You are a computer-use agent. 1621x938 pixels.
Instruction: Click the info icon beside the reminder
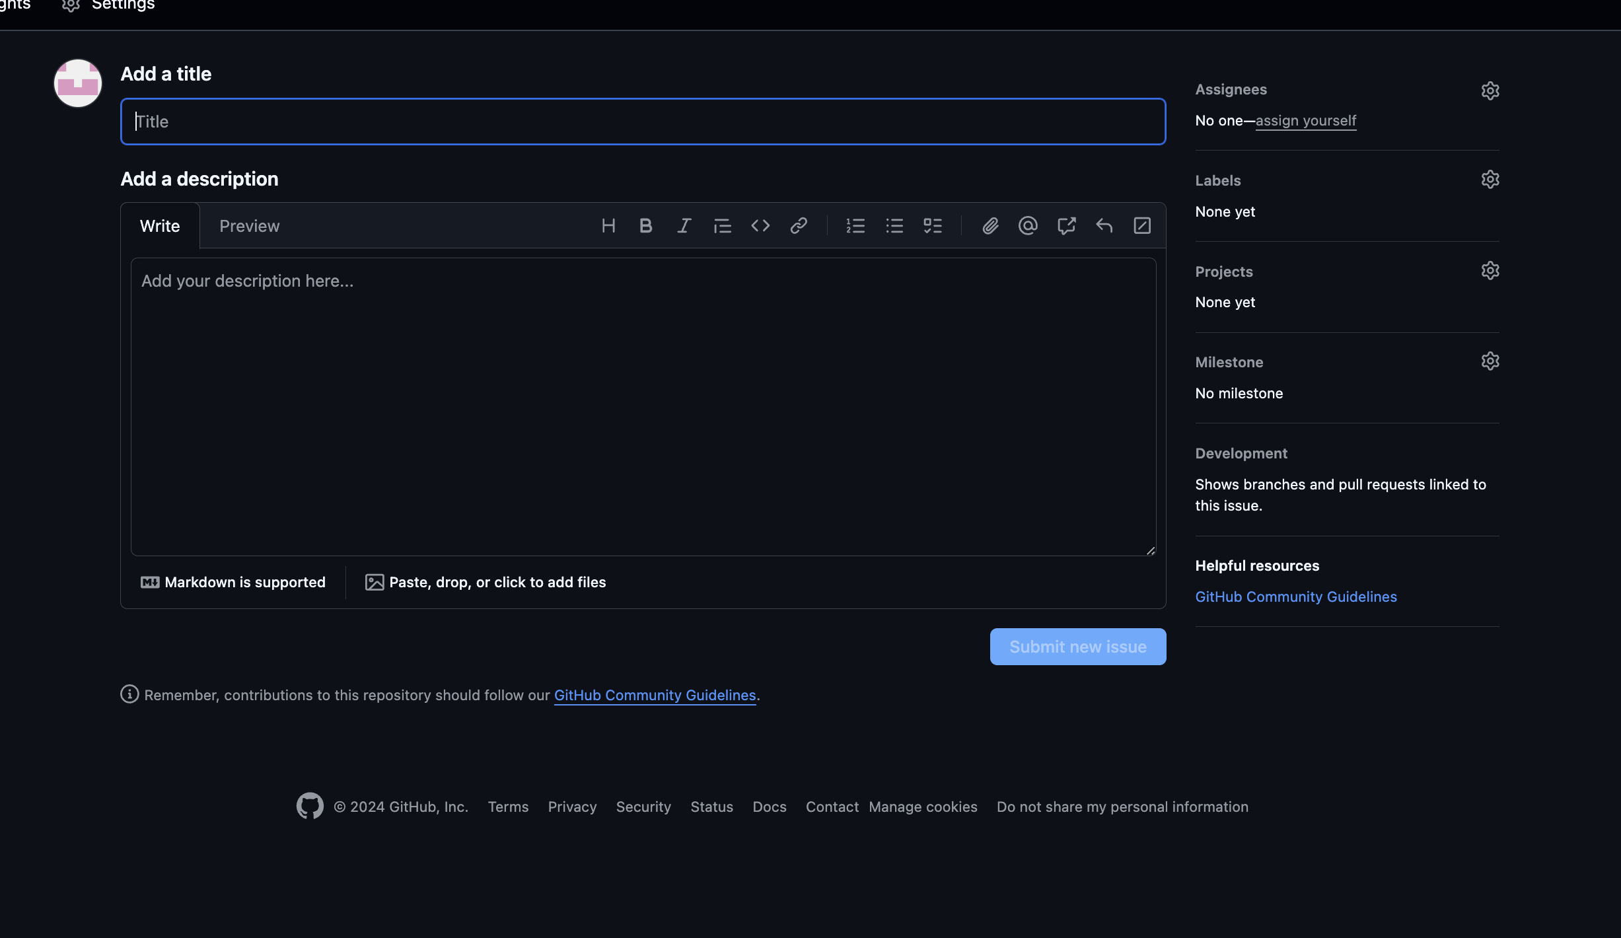[x=129, y=694]
